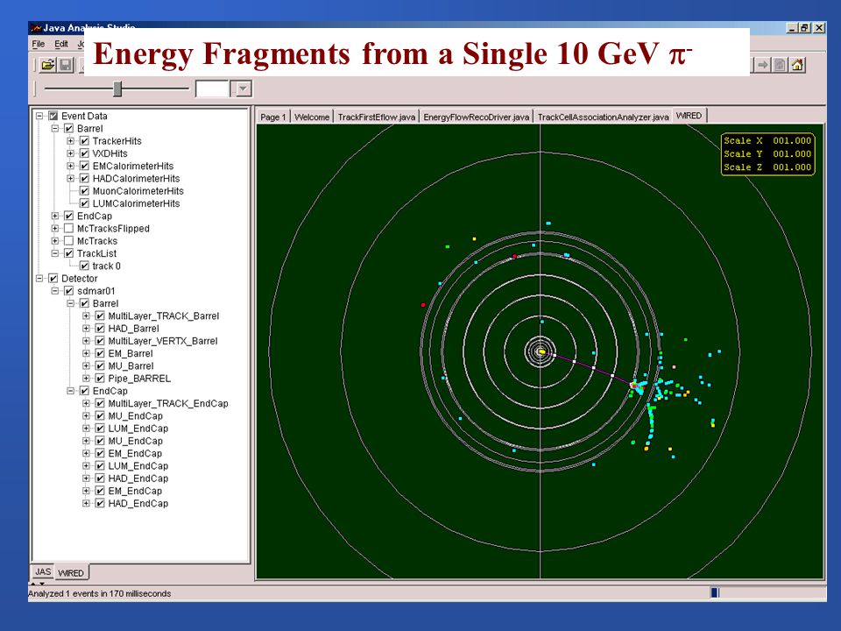Screen dimensions: 841x631
Task: Toggle the sdmar01 checkbox
Action: click(68, 291)
